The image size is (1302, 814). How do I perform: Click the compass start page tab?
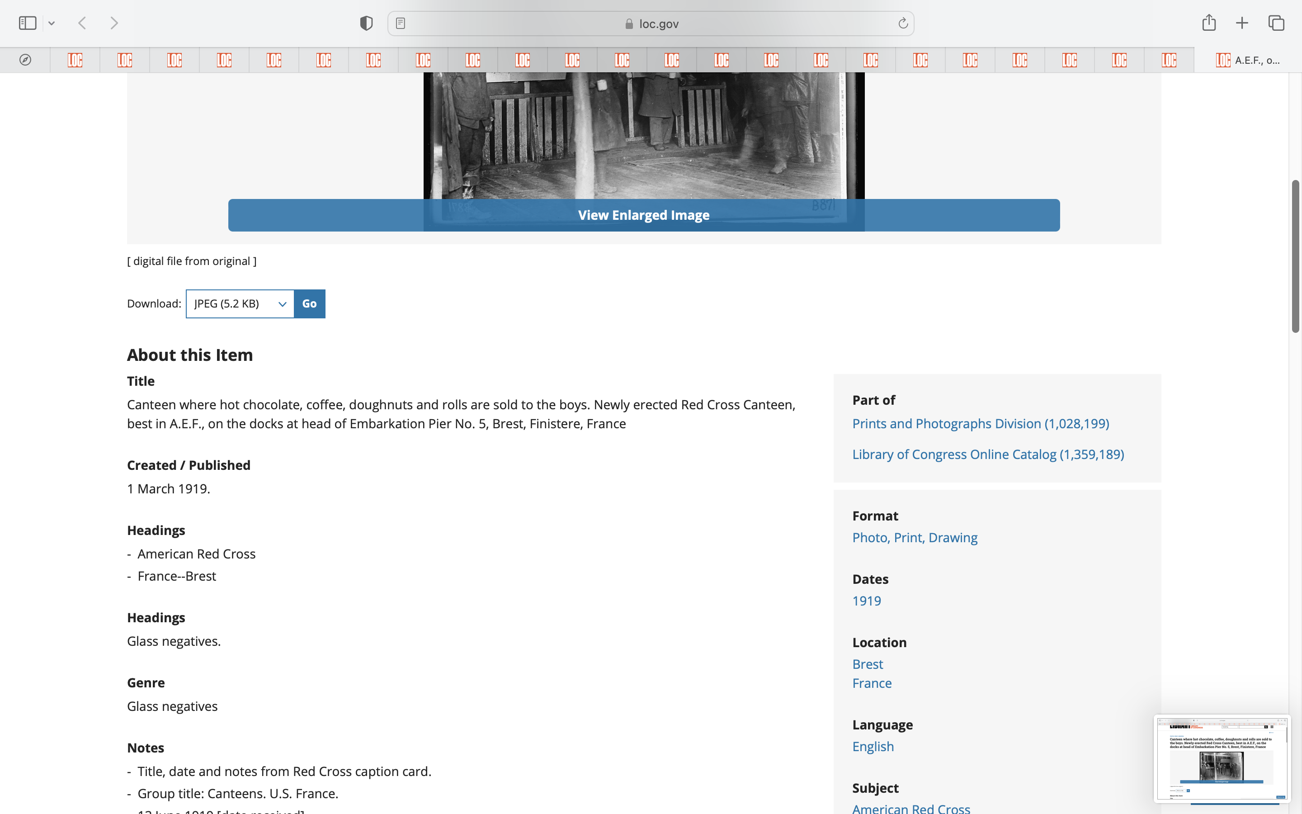(25, 60)
